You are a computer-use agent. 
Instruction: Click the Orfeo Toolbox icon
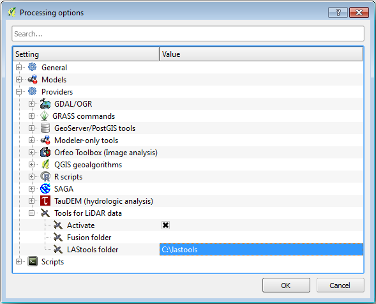pyautogui.click(x=45, y=153)
